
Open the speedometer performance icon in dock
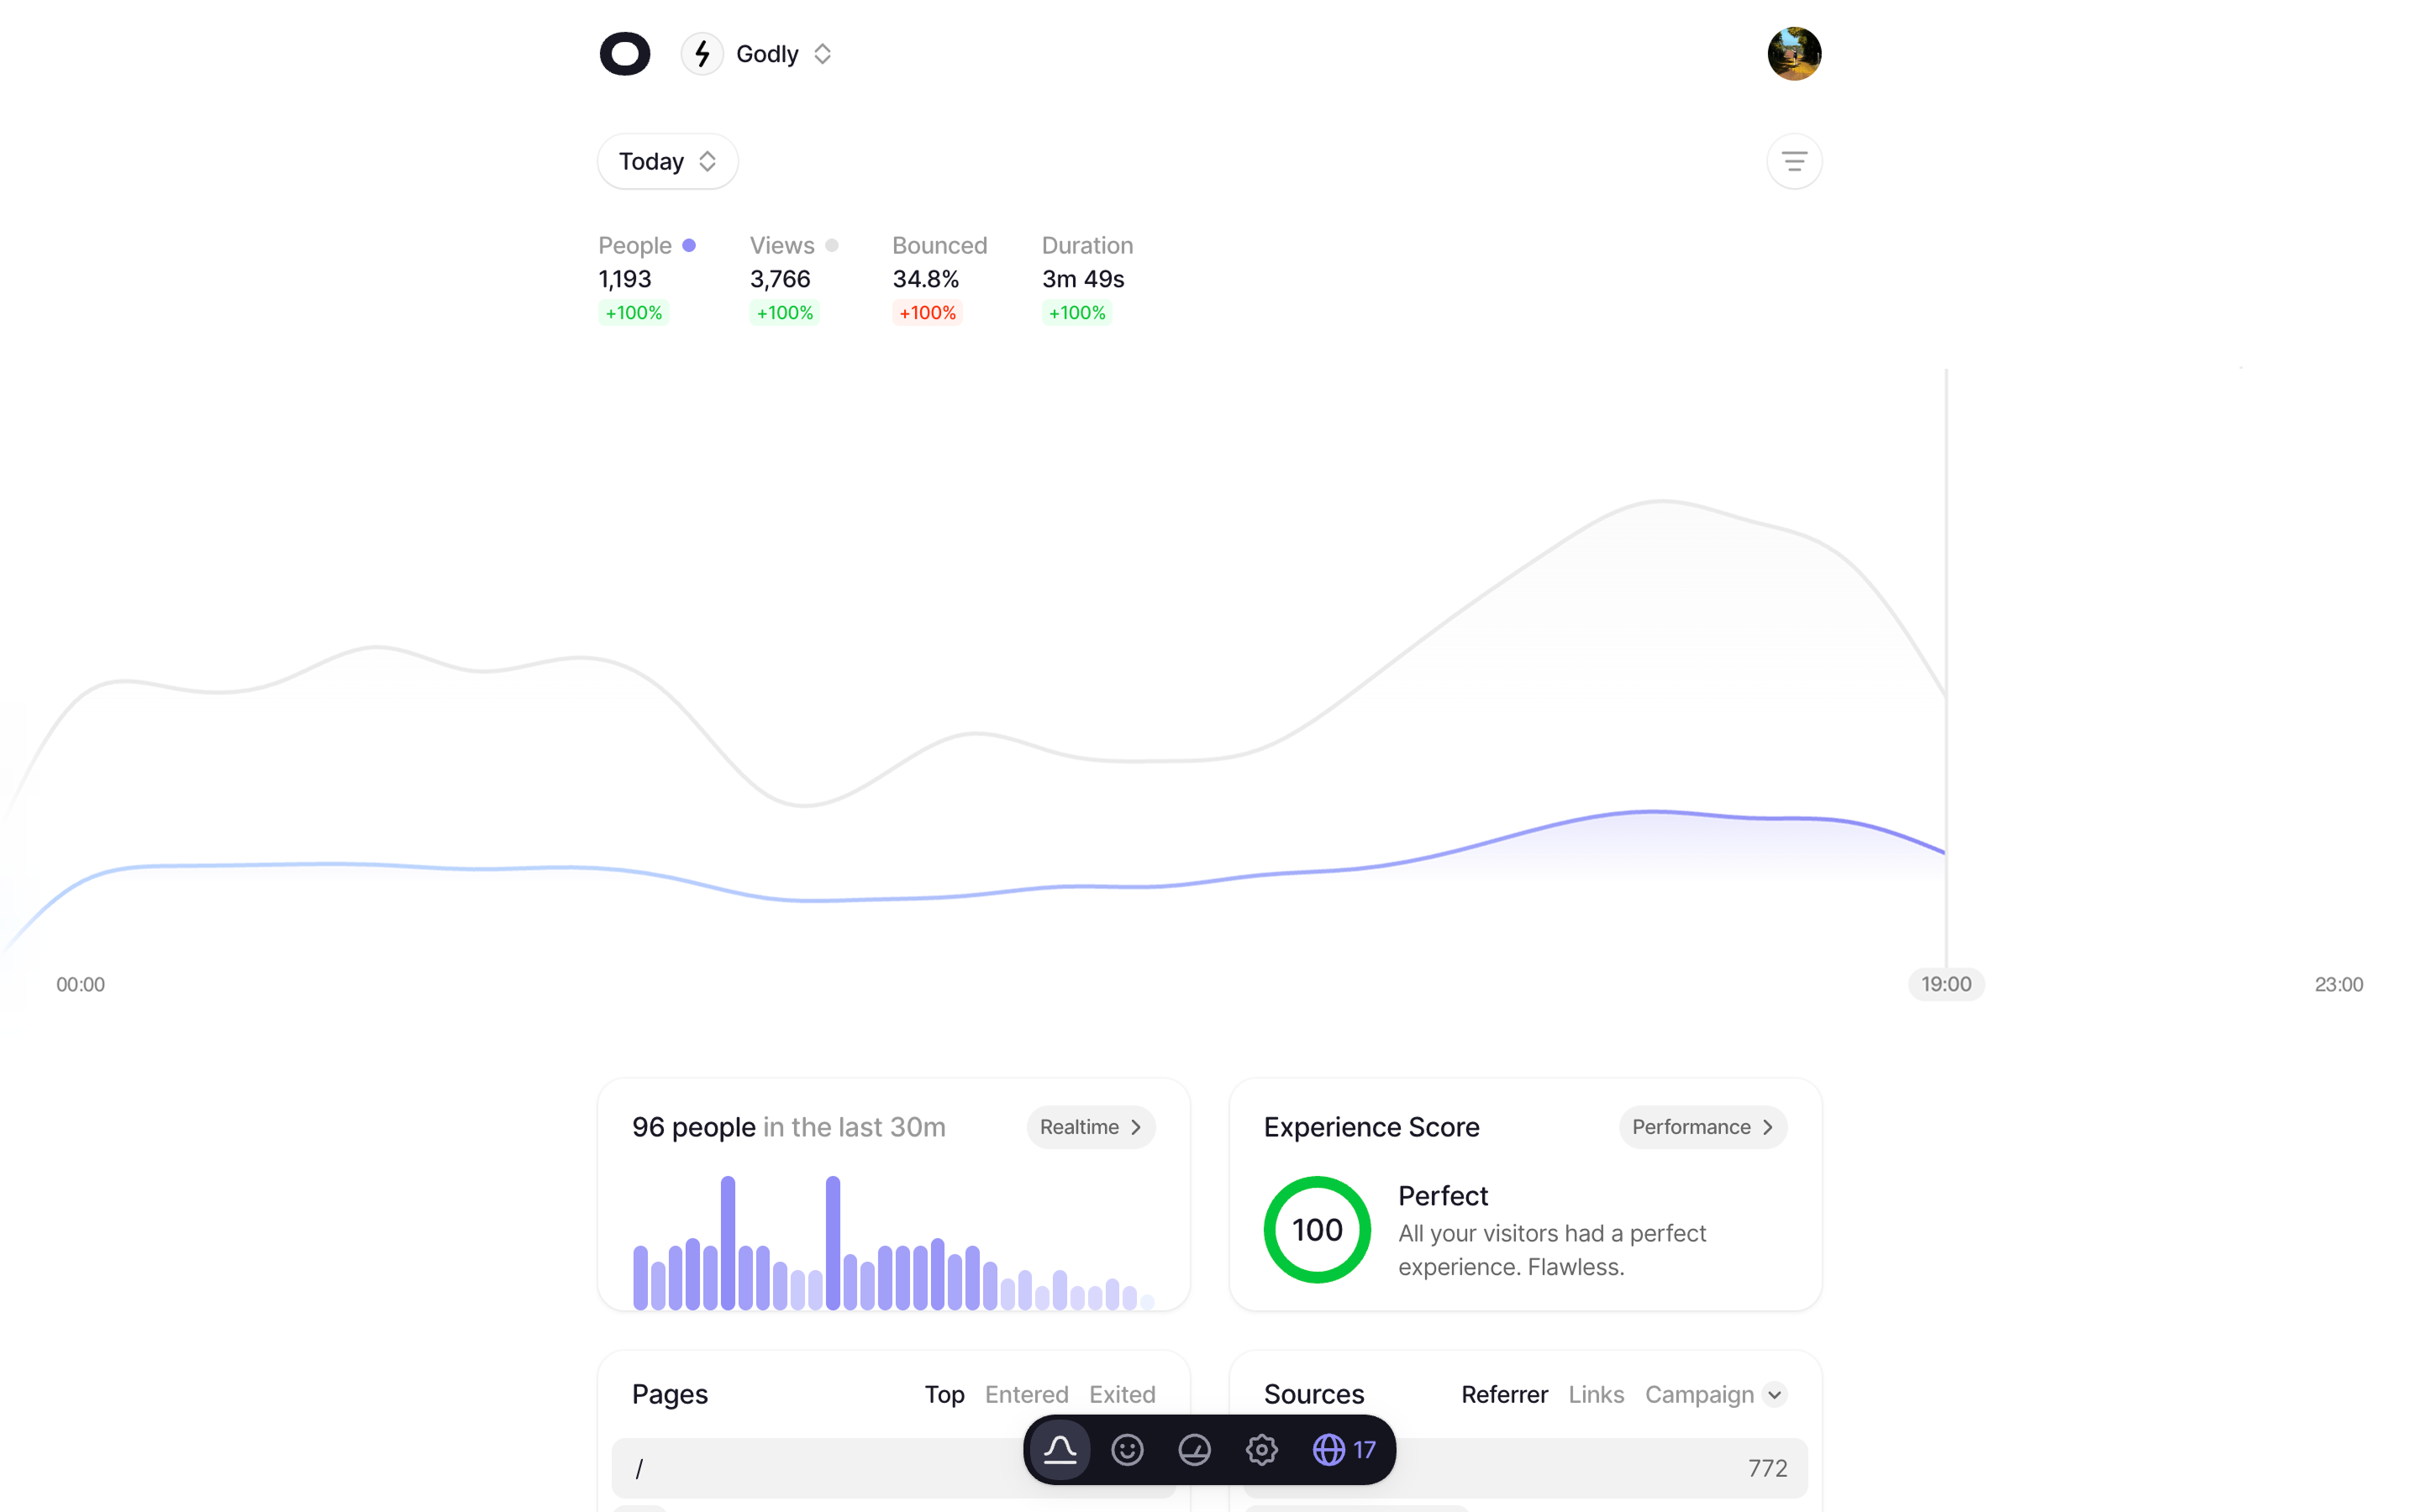[1194, 1449]
